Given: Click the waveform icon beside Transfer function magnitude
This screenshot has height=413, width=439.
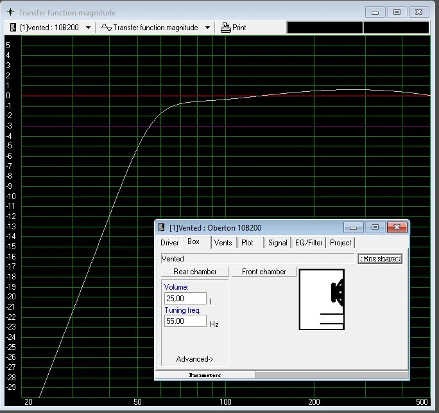Looking at the screenshot, I should tap(107, 28).
